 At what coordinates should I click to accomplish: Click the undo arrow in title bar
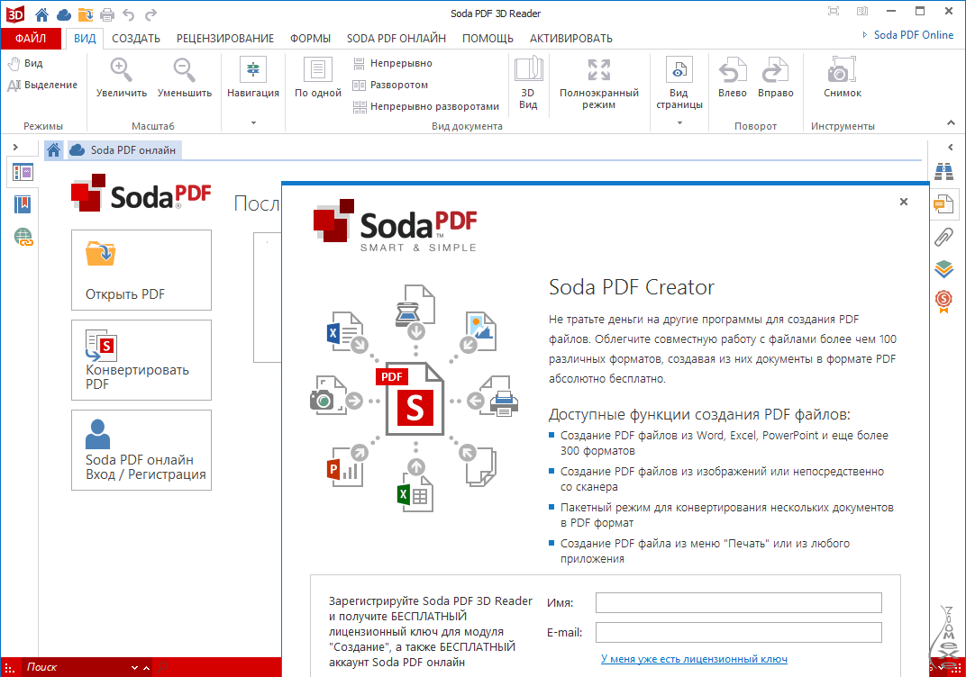pos(129,14)
